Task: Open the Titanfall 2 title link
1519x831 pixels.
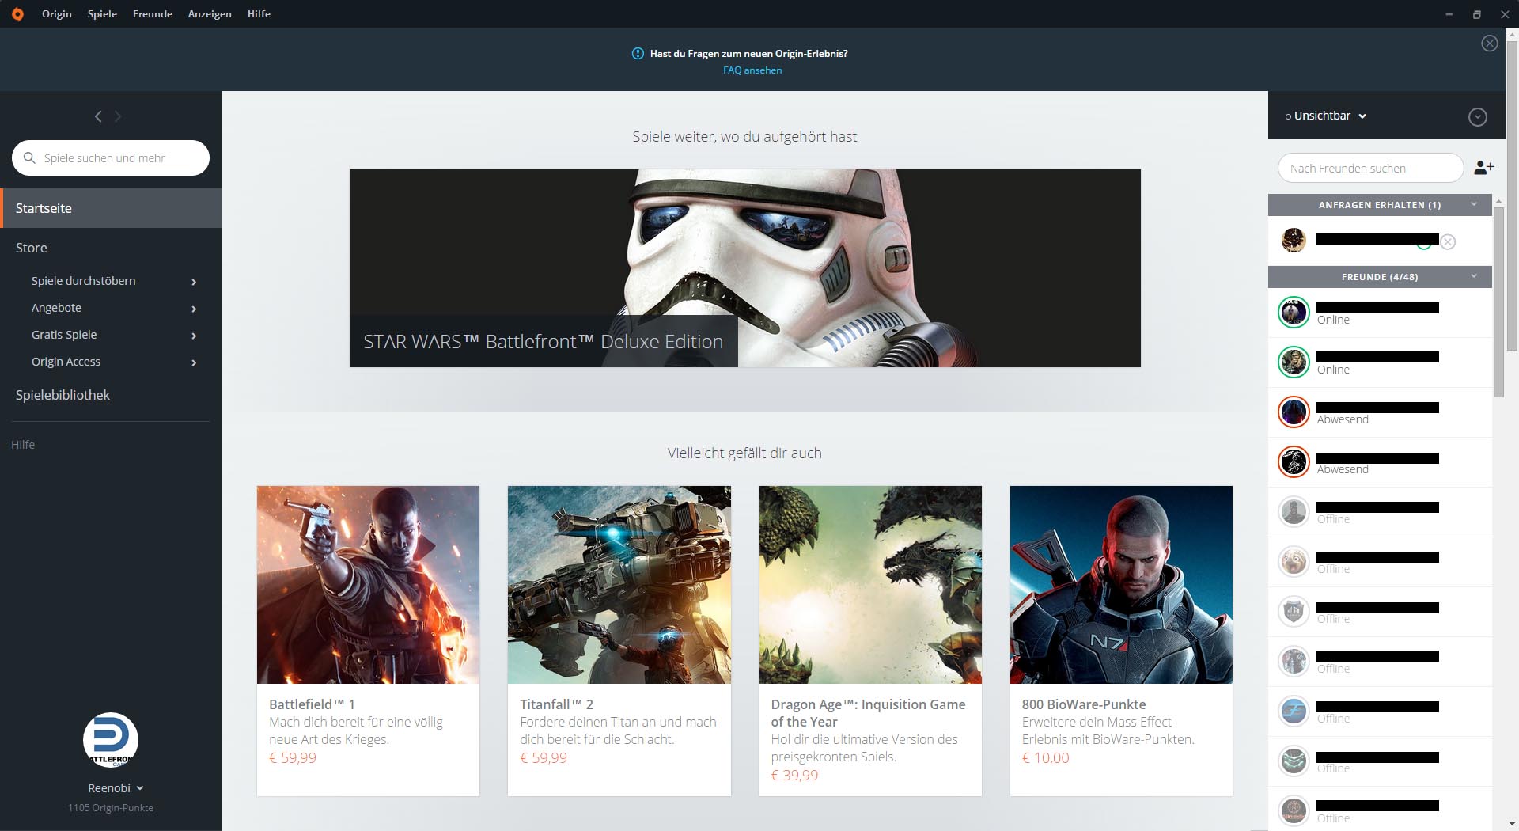Action: (556, 704)
